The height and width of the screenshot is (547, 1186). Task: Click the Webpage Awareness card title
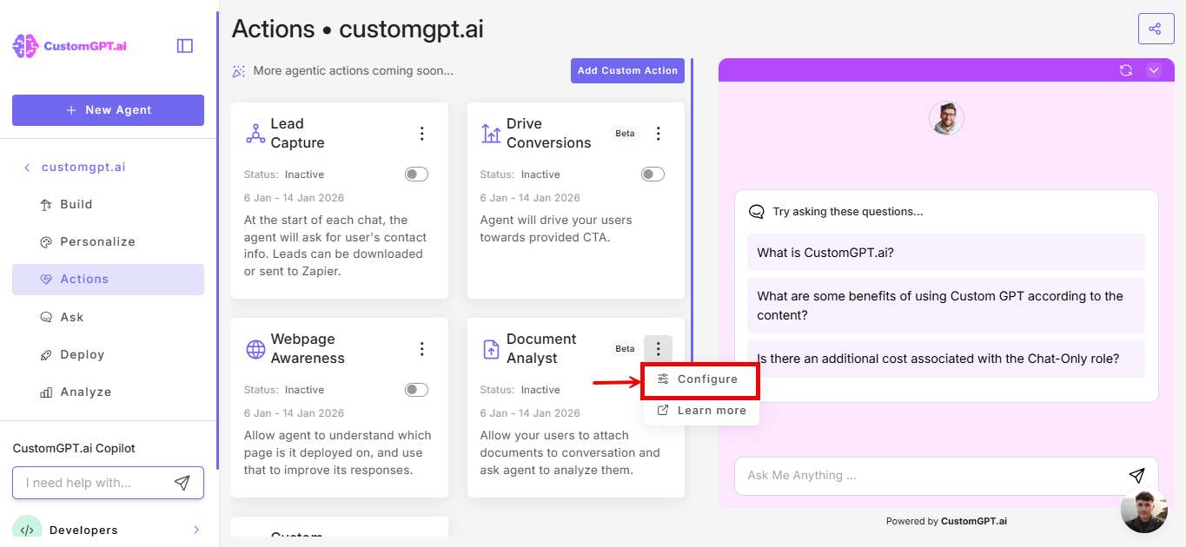click(x=308, y=349)
